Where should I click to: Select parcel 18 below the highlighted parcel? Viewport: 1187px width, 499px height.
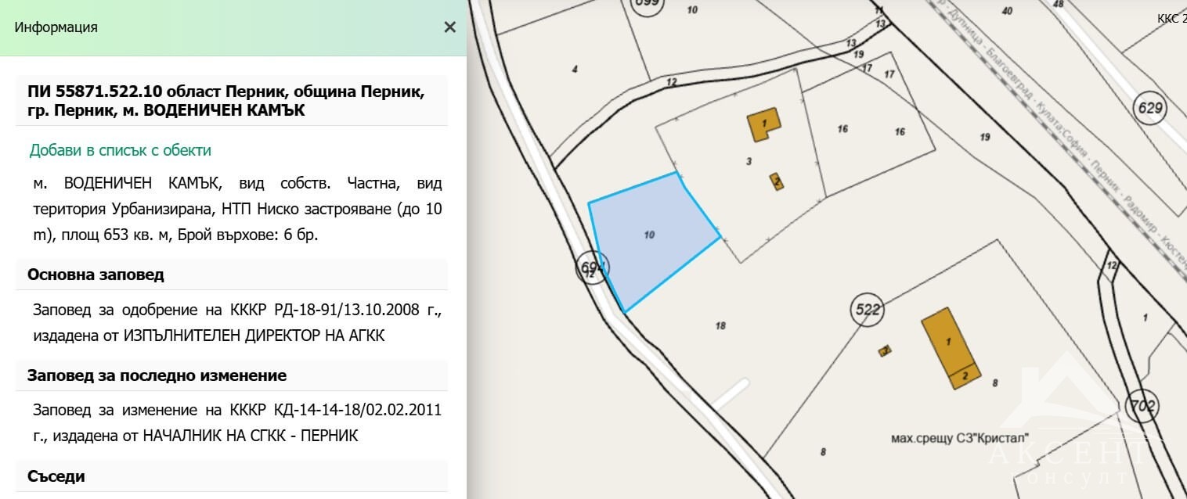click(x=720, y=323)
